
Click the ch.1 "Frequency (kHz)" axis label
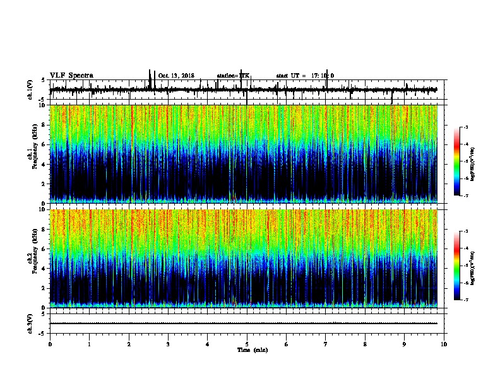pyautogui.click(x=35, y=147)
